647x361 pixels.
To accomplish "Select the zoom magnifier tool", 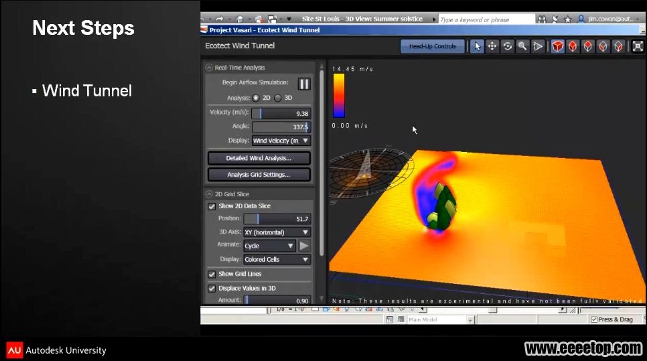I will pyautogui.click(x=522, y=46).
